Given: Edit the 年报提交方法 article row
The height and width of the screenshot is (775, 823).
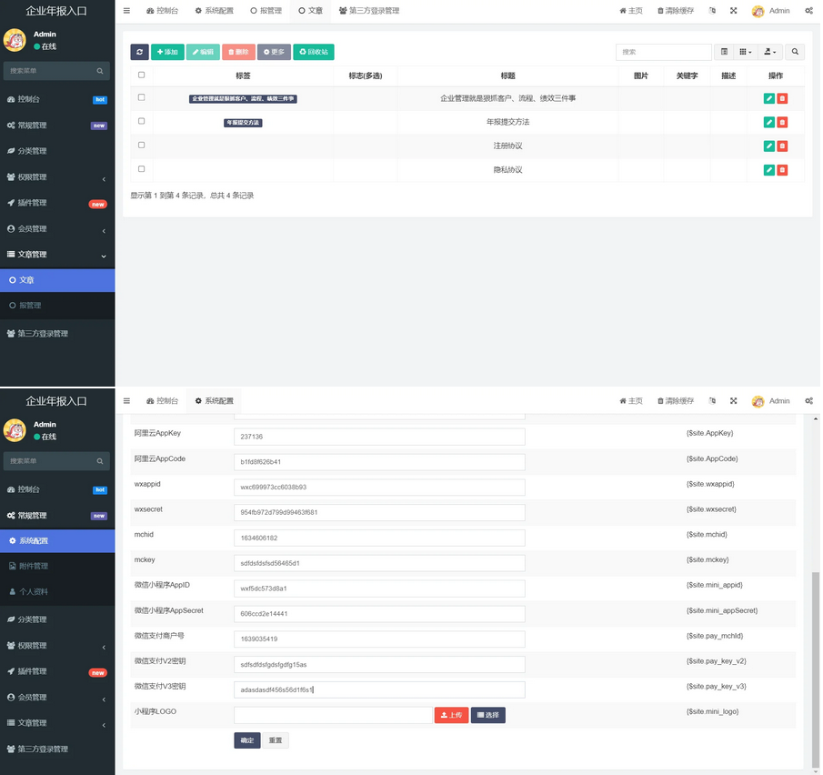Looking at the screenshot, I should (769, 122).
